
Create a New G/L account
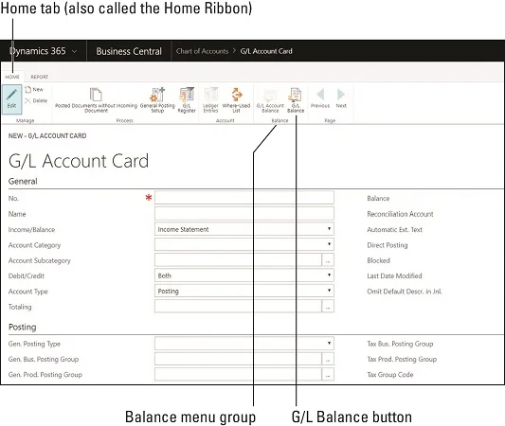[34, 89]
